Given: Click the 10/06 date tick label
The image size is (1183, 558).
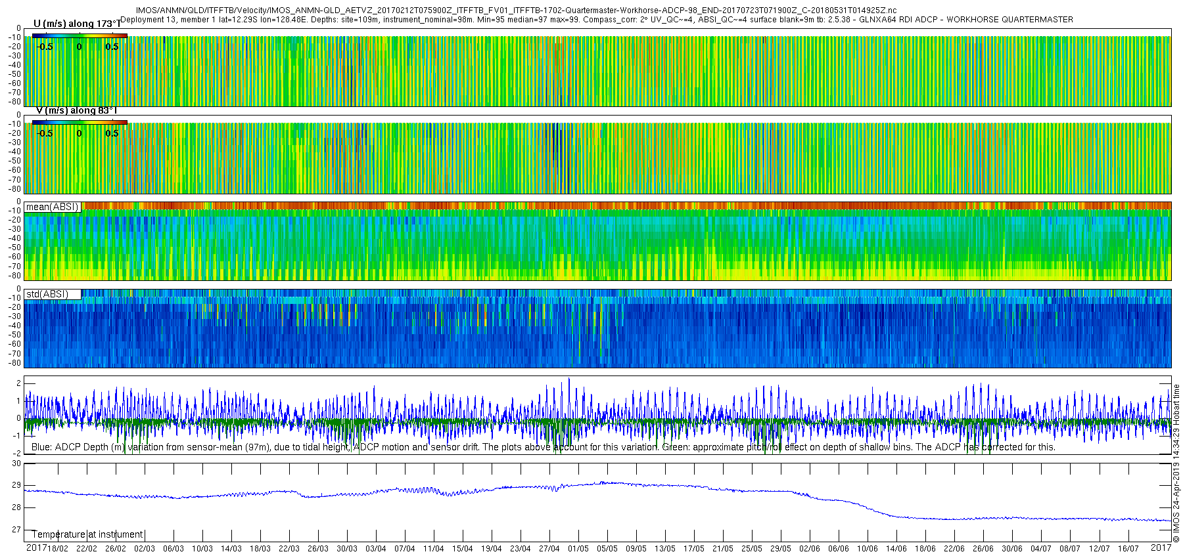Looking at the screenshot, I should pyautogui.click(x=868, y=549).
